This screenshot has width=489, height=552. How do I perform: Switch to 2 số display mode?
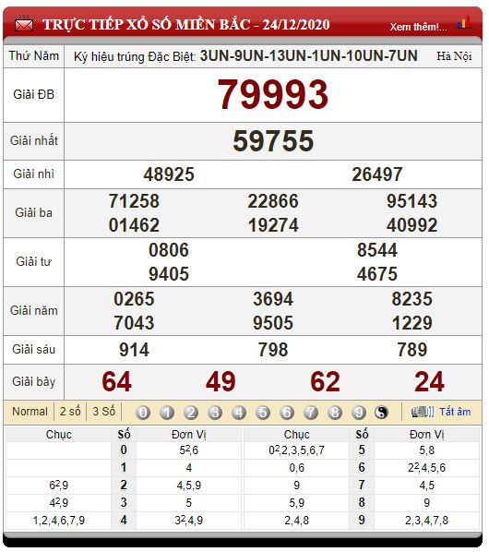70,411
